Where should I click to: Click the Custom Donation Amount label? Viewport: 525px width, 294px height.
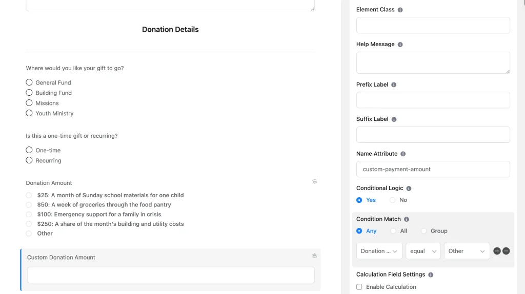[61, 257]
